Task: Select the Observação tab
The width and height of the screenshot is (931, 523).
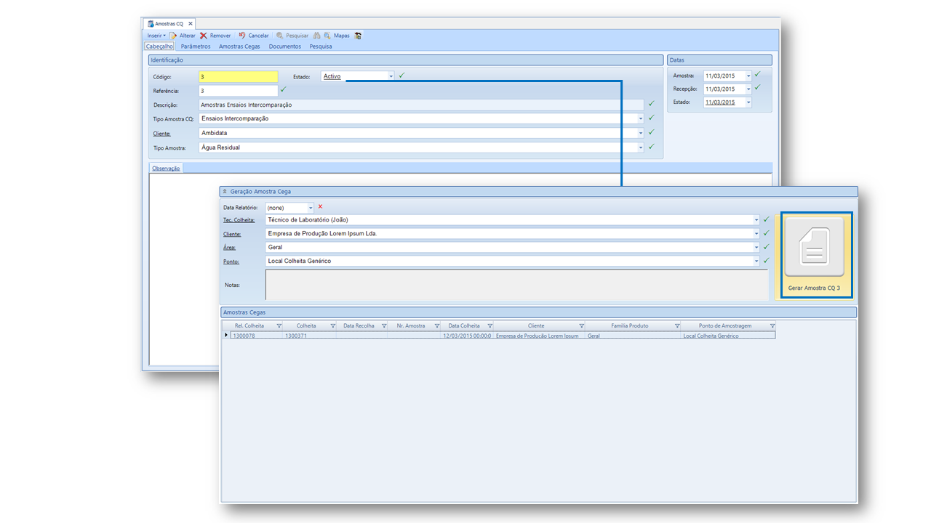Action: tap(166, 168)
